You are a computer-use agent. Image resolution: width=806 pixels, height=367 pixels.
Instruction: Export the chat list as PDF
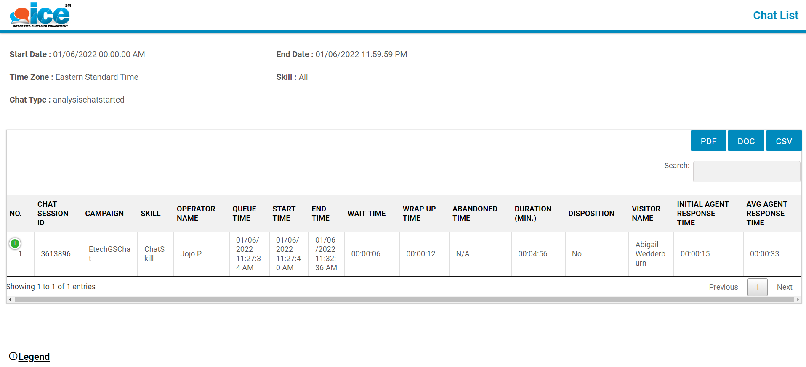[x=708, y=141]
